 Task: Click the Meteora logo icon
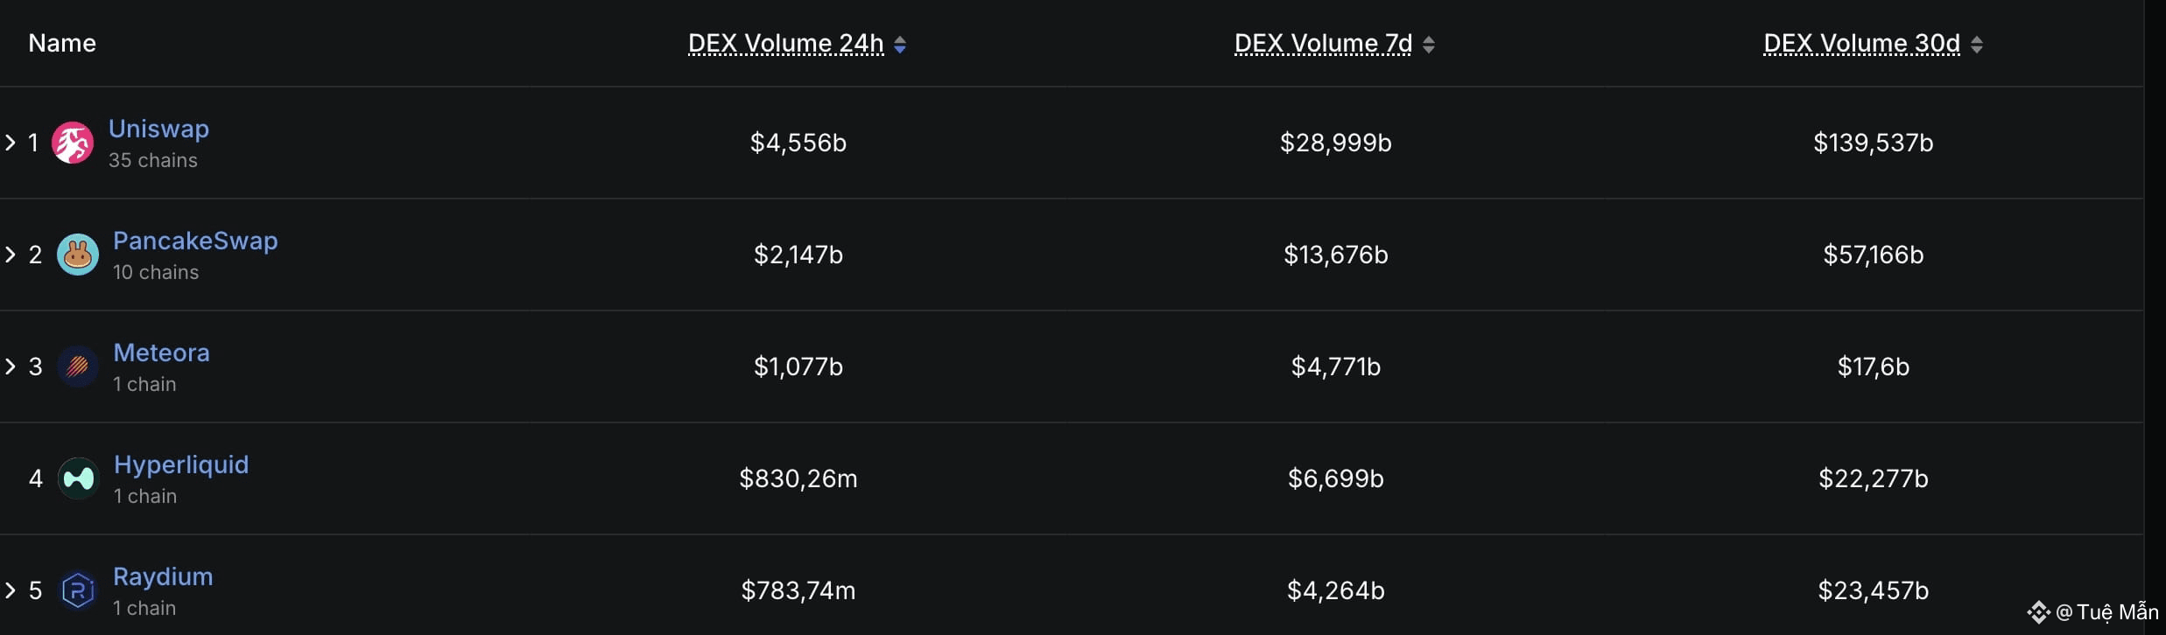click(78, 366)
